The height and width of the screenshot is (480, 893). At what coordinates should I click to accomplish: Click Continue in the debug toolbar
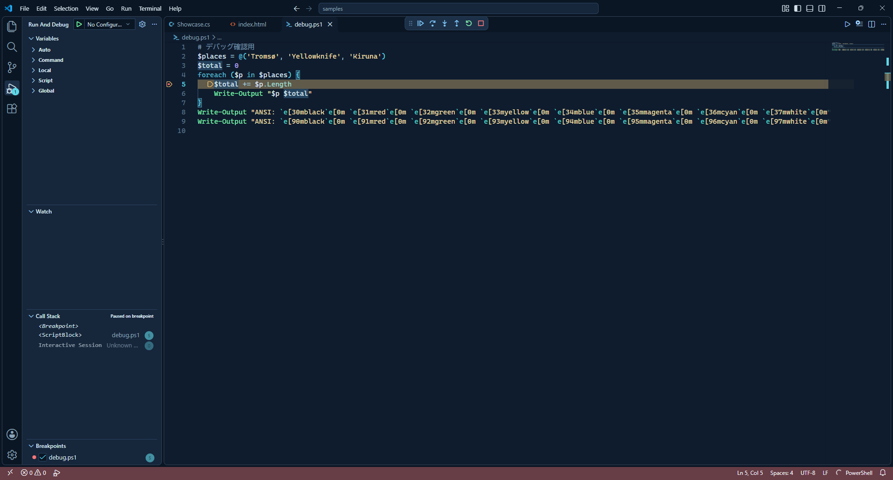click(420, 23)
